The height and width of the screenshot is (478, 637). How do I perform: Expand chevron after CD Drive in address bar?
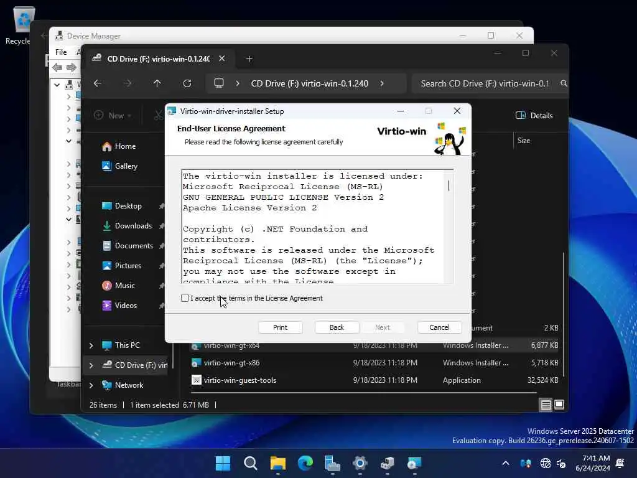pyautogui.click(x=382, y=83)
